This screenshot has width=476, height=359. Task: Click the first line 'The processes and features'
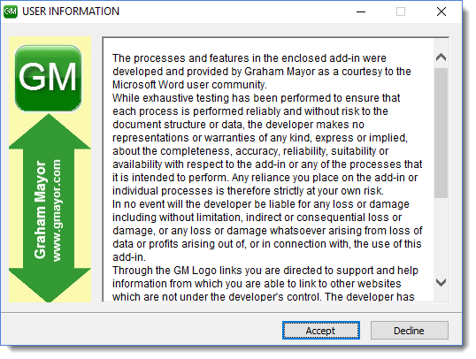[250, 58]
